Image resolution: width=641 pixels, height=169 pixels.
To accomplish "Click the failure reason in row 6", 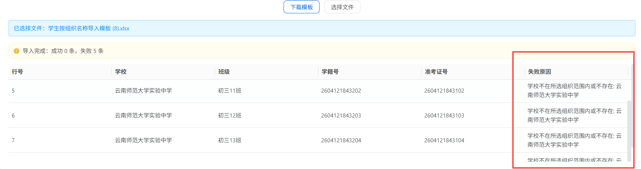I will [575, 116].
